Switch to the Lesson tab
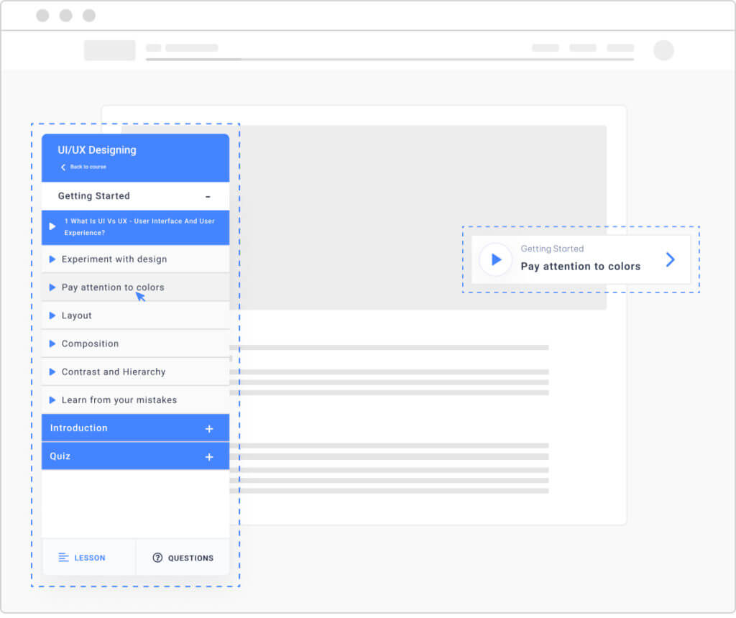This screenshot has width=736, height=618. click(x=89, y=557)
